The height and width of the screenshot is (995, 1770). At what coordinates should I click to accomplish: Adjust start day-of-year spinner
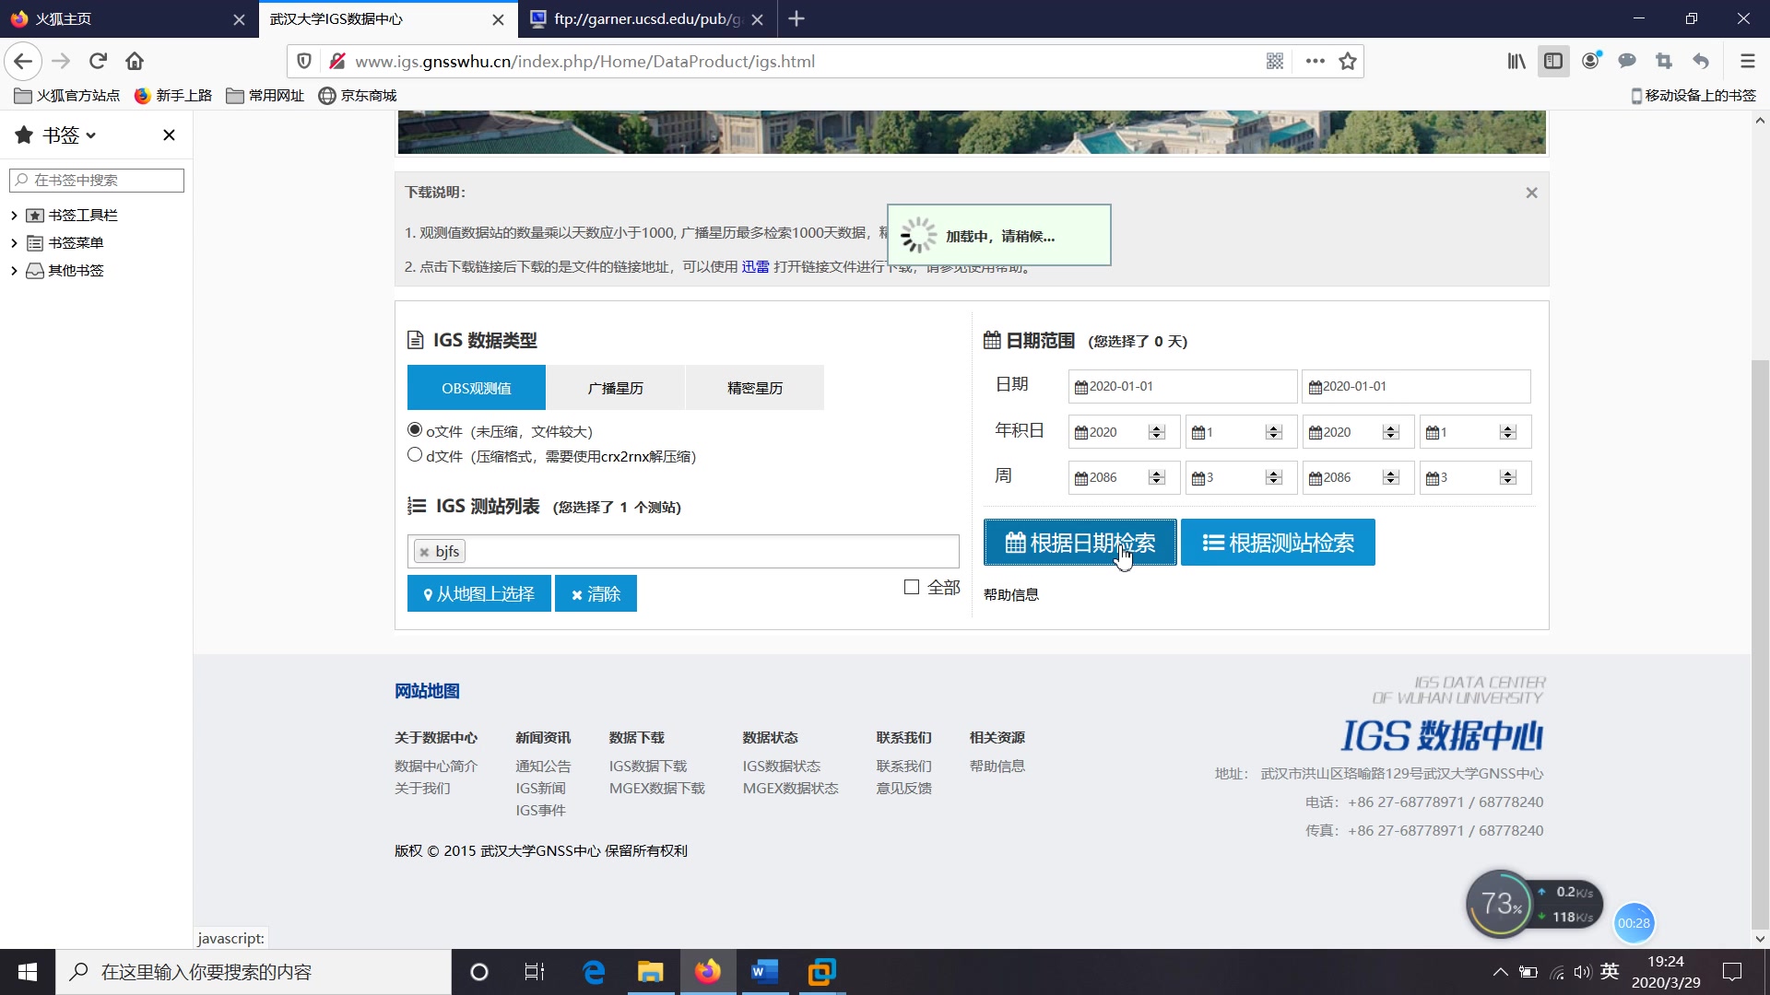[1274, 432]
